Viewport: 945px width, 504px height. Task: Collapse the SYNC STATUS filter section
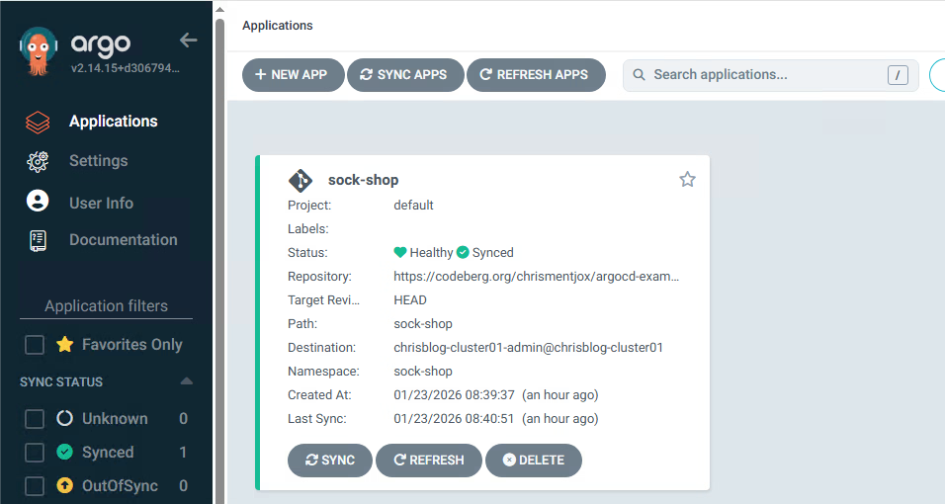(186, 381)
